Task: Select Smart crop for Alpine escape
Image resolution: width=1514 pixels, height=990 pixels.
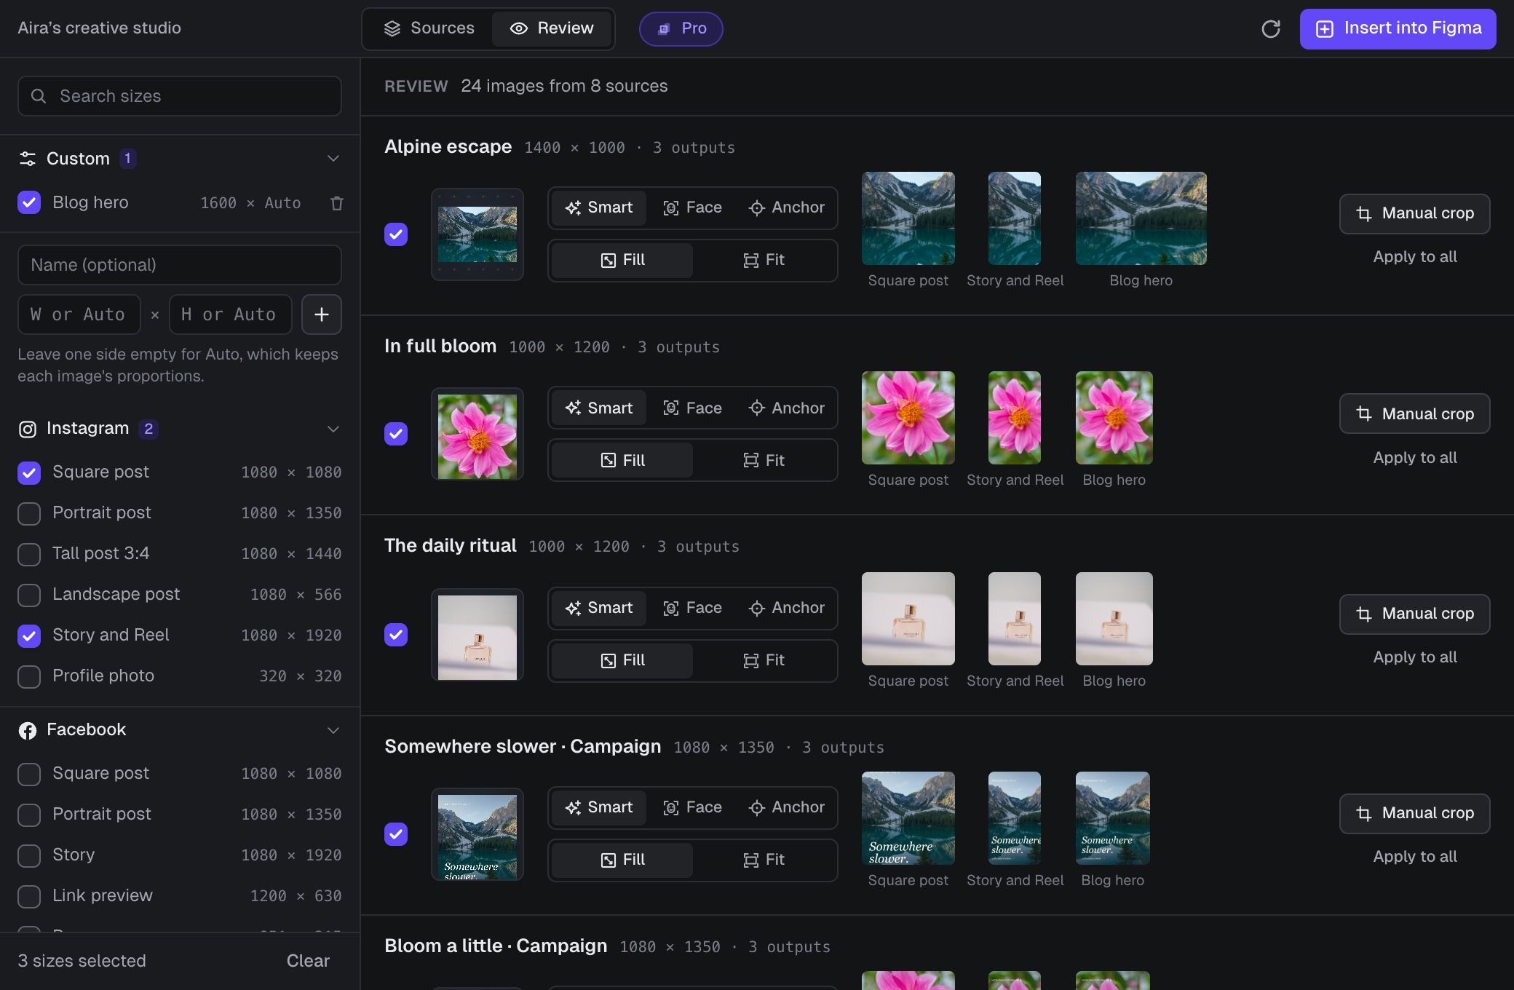Action: 599,207
